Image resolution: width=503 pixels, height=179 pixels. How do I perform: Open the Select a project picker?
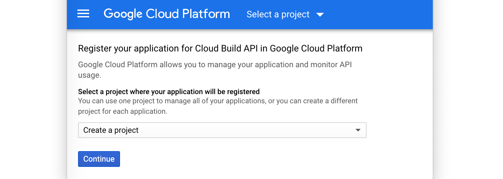[x=278, y=14]
